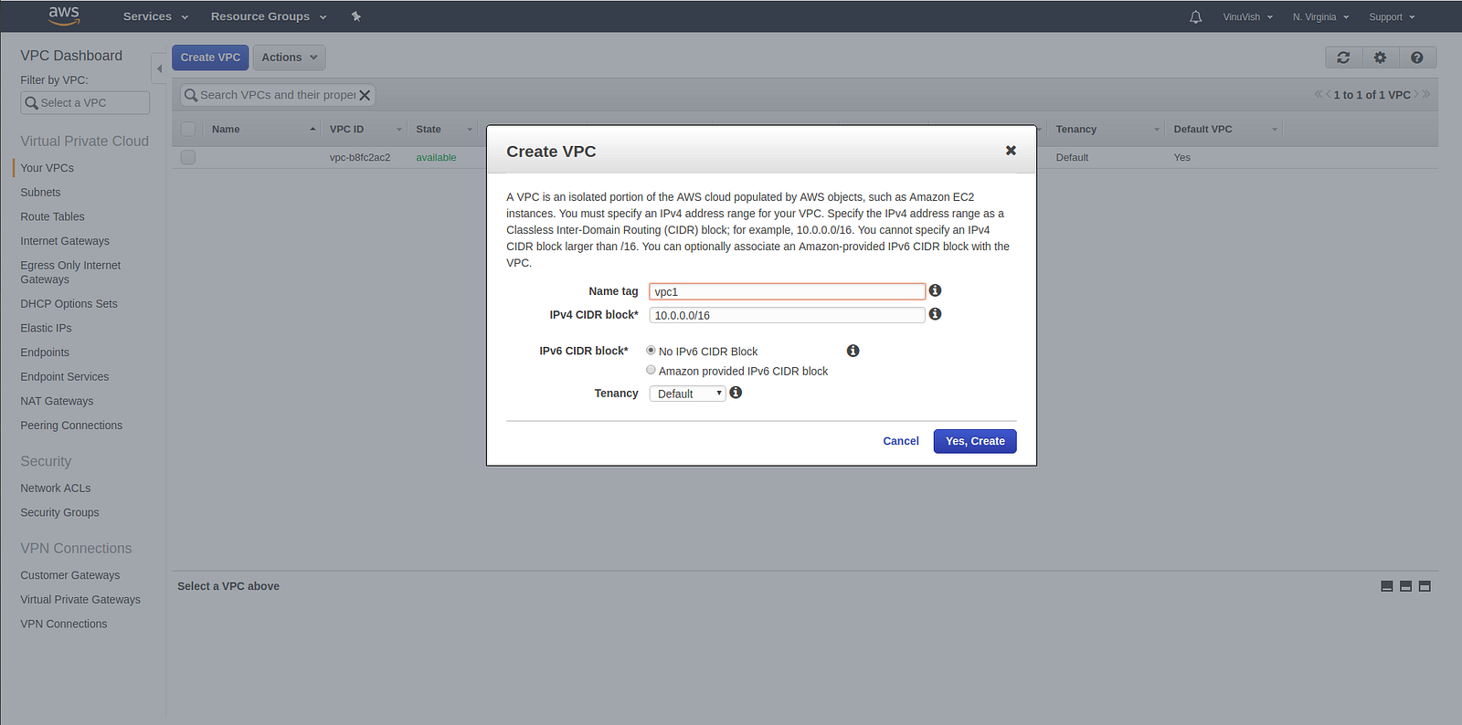This screenshot has width=1462, height=725.
Task: Open Virtual Private Gateways in sidebar
Action: coord(80,600)
